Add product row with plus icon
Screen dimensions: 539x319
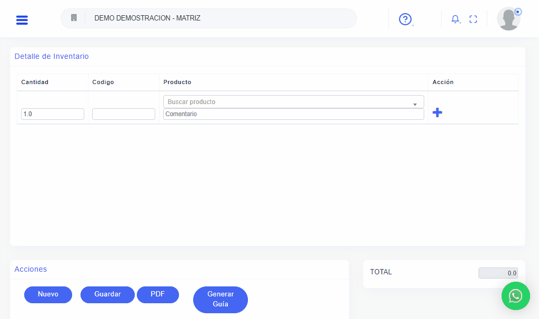[x=437, y=112]
